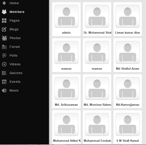146x145 pixels.
Task: Select the Members people icon
Action: point(4,12)
